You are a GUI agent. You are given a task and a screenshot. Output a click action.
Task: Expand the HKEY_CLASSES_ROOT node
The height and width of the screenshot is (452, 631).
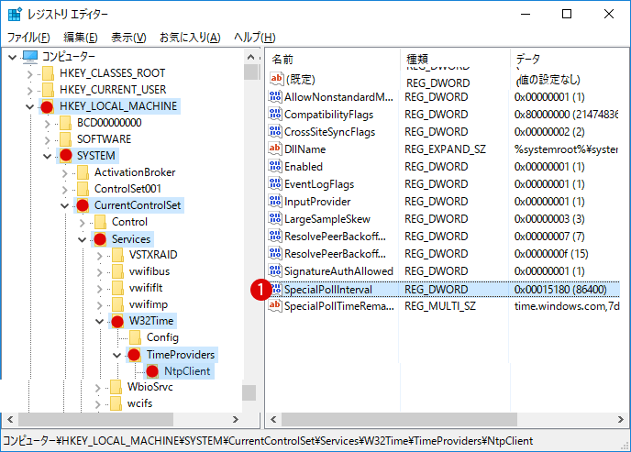pyautogui.click(x=29, y=73)
